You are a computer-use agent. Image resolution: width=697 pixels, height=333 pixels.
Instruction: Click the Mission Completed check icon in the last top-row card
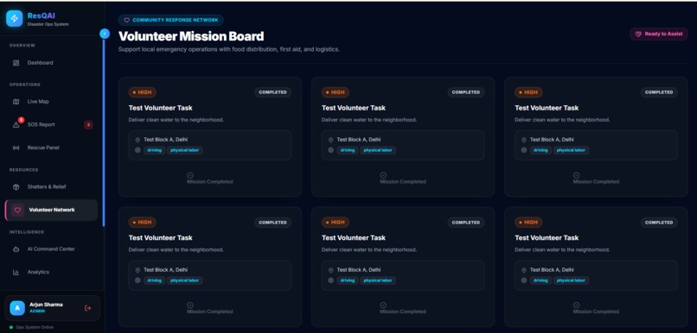(x=577, y=175)
